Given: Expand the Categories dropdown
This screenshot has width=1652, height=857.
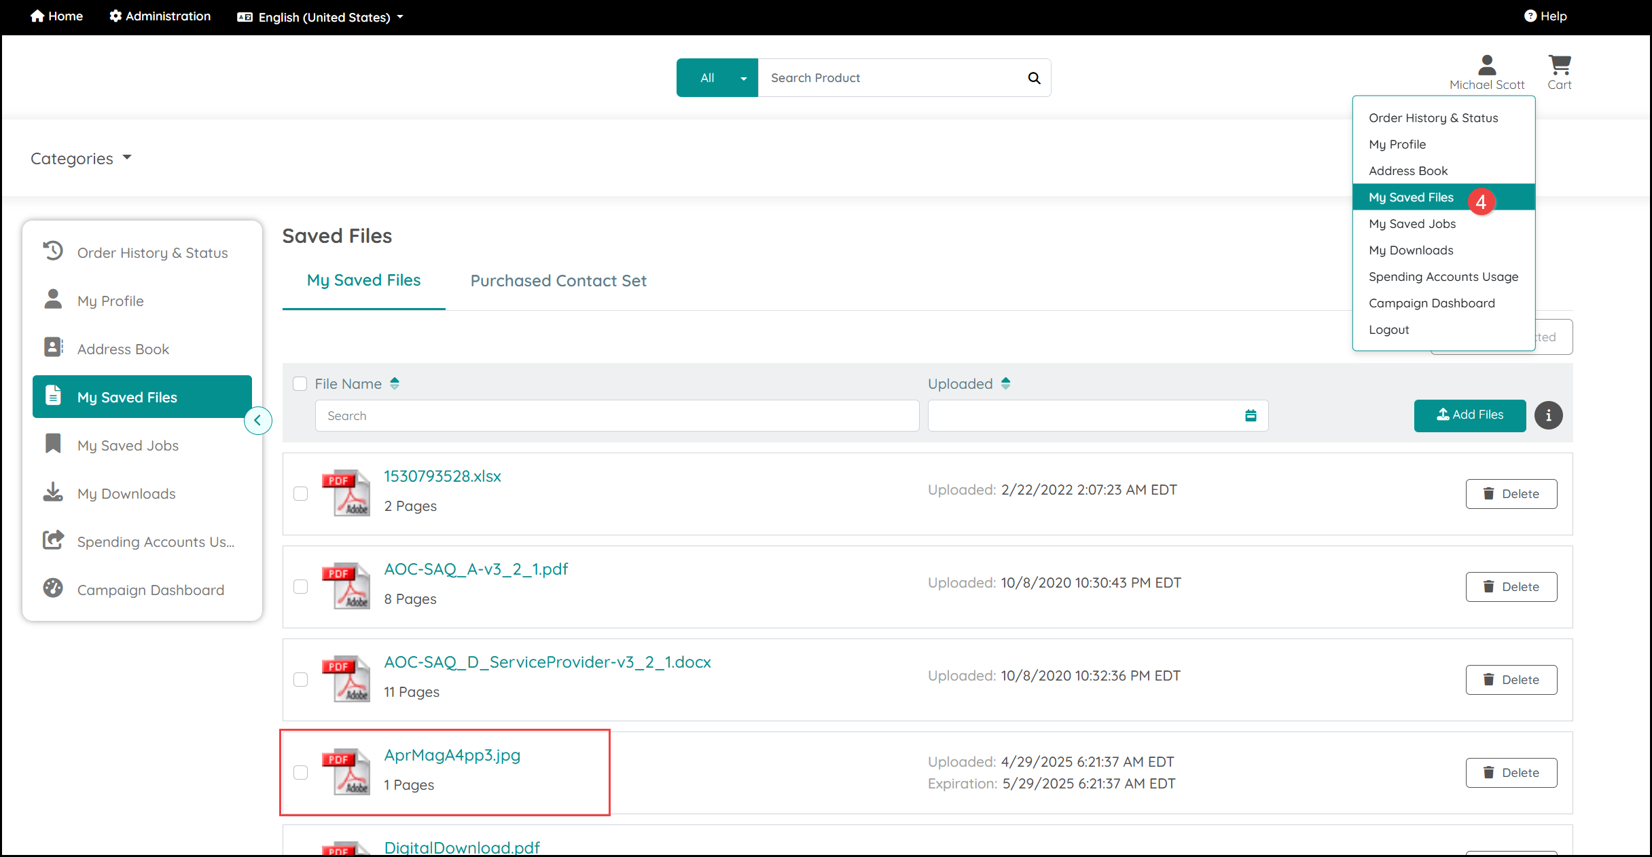Looking at the screenshot, I should (x=81, y=159).
